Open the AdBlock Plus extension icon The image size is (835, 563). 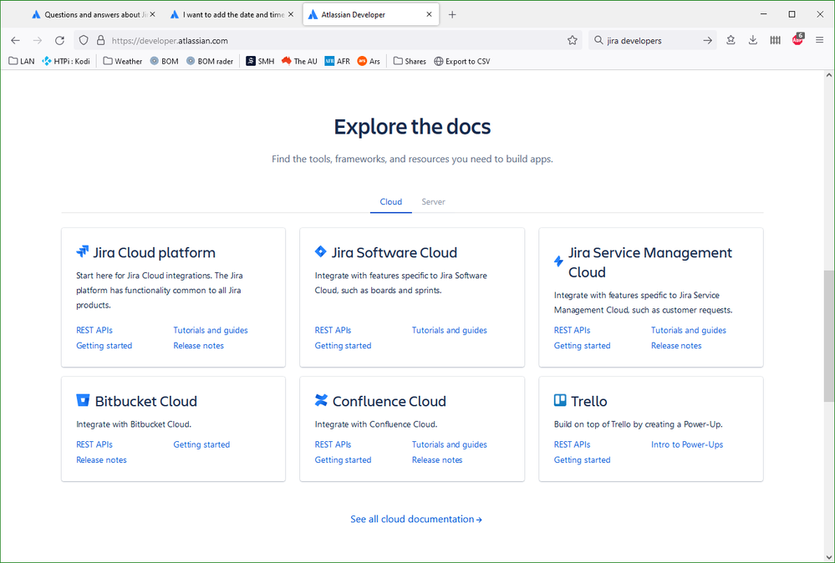coord(797,39)
